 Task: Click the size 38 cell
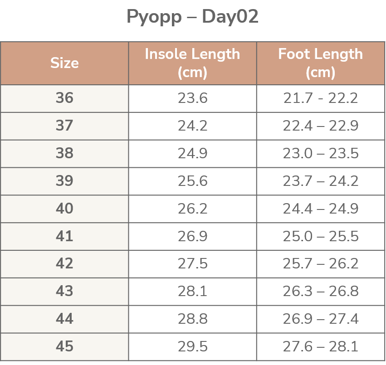64,153
